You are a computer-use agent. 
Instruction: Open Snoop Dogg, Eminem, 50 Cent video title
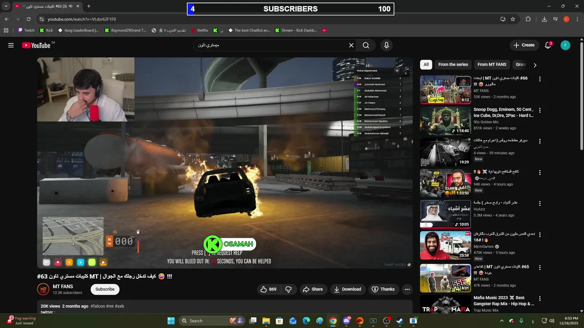[503, 113]
